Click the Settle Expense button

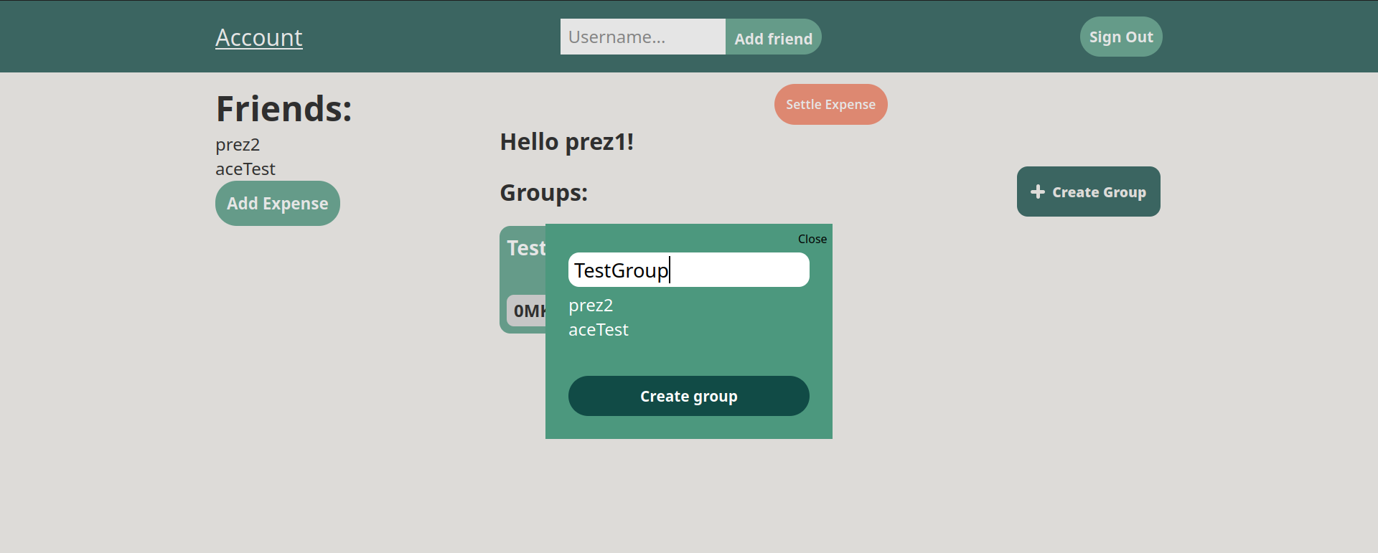click(830, 105)
